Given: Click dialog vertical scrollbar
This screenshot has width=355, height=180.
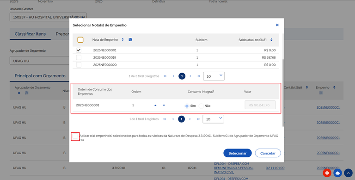Looking at the screenshot, I should [x=283, y=93].
